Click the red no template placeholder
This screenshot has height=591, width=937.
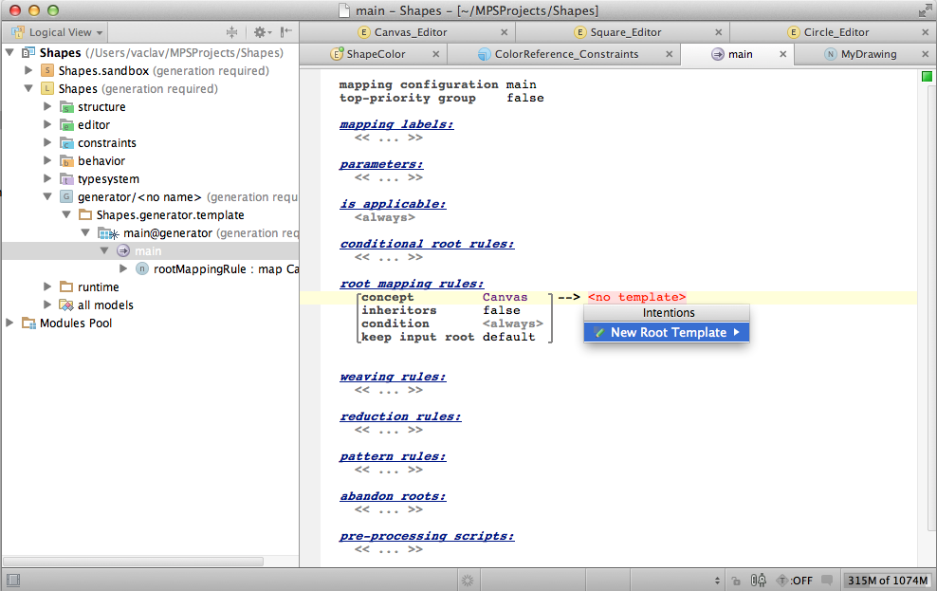[636, 297]
